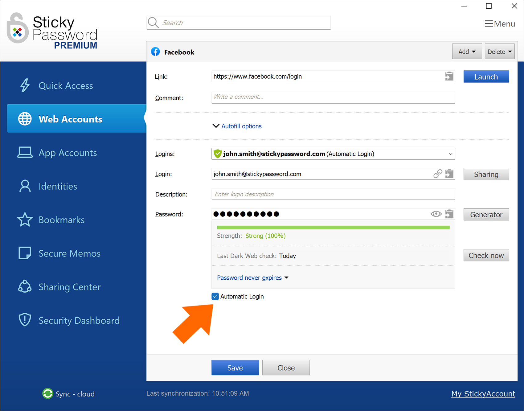Click the green shield icon in Logins dropdown

click(x=218, y=154)
